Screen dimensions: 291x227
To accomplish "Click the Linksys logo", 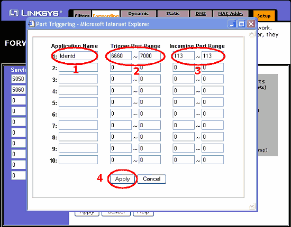I will (35, 13).
